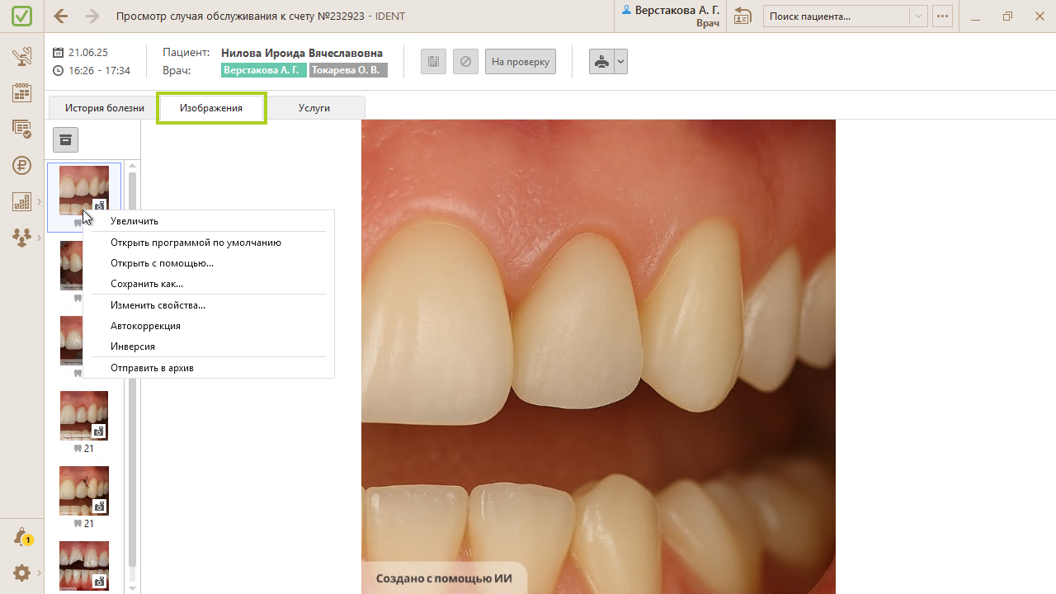Image resolution: width=1056 pixels, height=594 pixels.
Task: Click doctor tag Токарева О. В.
Action: [347, 71]
